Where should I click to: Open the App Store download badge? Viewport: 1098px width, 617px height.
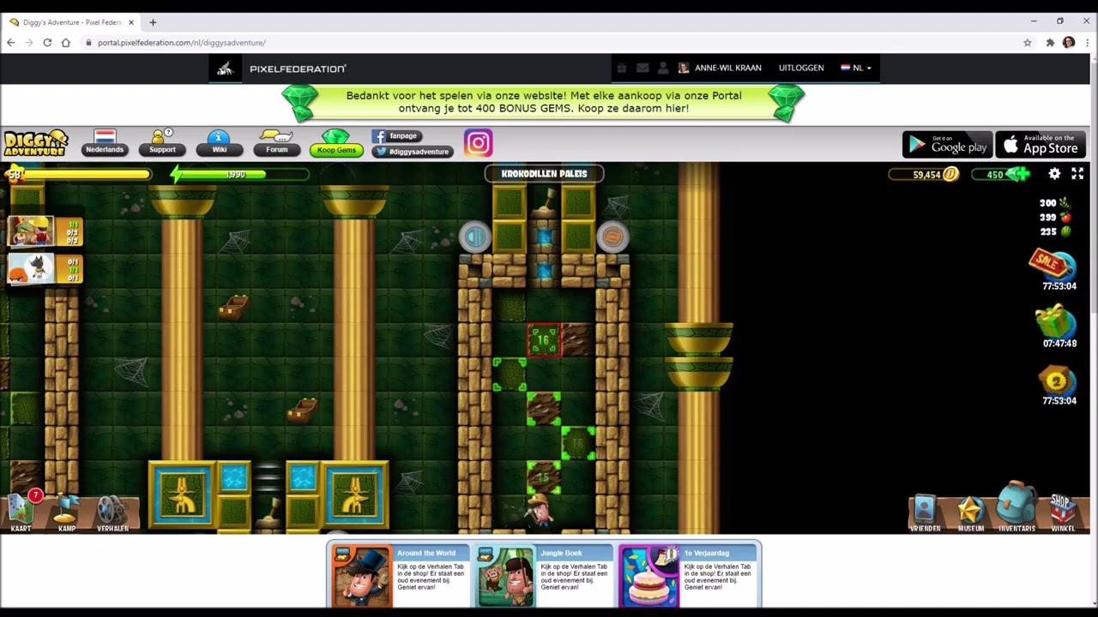click(x=1041, y=145)
